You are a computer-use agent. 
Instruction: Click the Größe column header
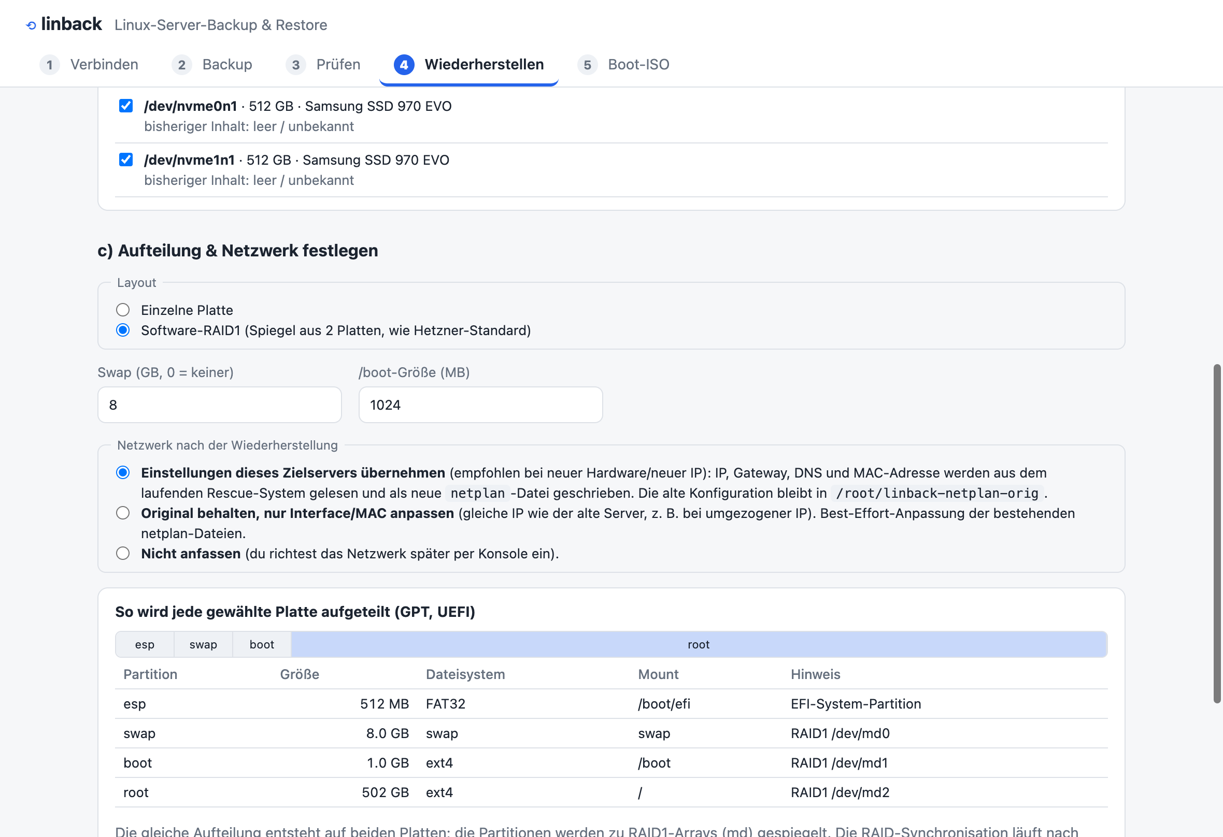pos(300,674)
